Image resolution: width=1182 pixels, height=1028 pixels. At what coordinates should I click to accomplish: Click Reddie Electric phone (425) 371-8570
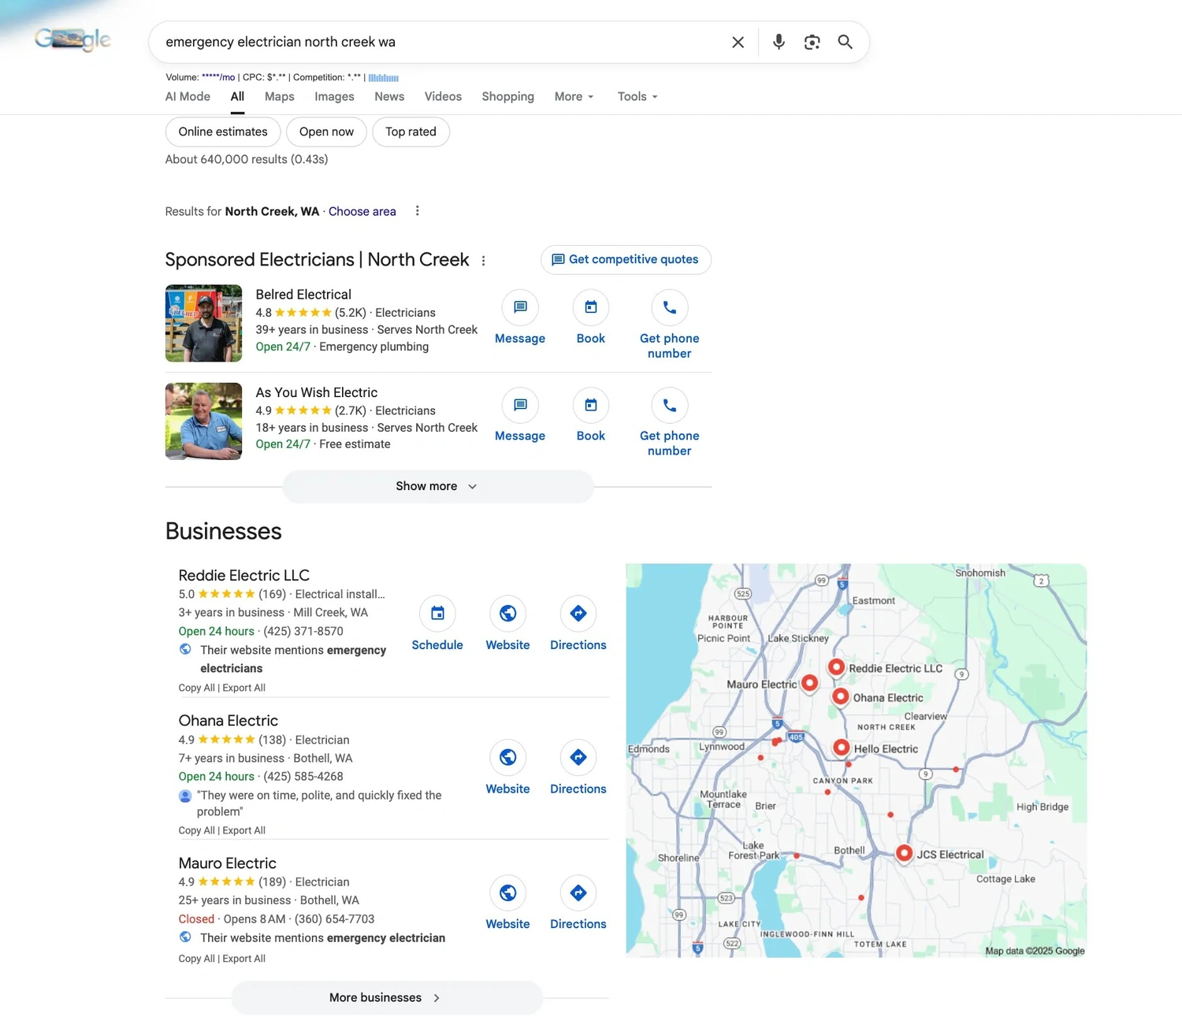coord(303,631)
